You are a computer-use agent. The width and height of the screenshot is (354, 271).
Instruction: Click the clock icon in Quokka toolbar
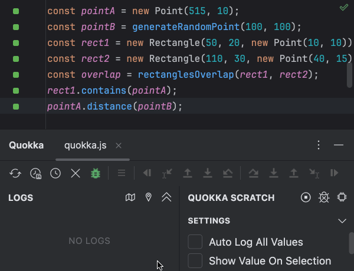(x=55, y=173)
